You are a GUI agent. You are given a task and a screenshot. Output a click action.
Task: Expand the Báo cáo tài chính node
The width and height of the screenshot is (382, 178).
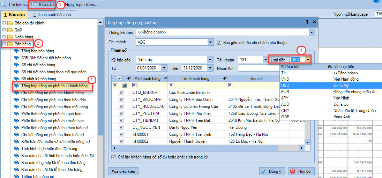pos(3,23)
